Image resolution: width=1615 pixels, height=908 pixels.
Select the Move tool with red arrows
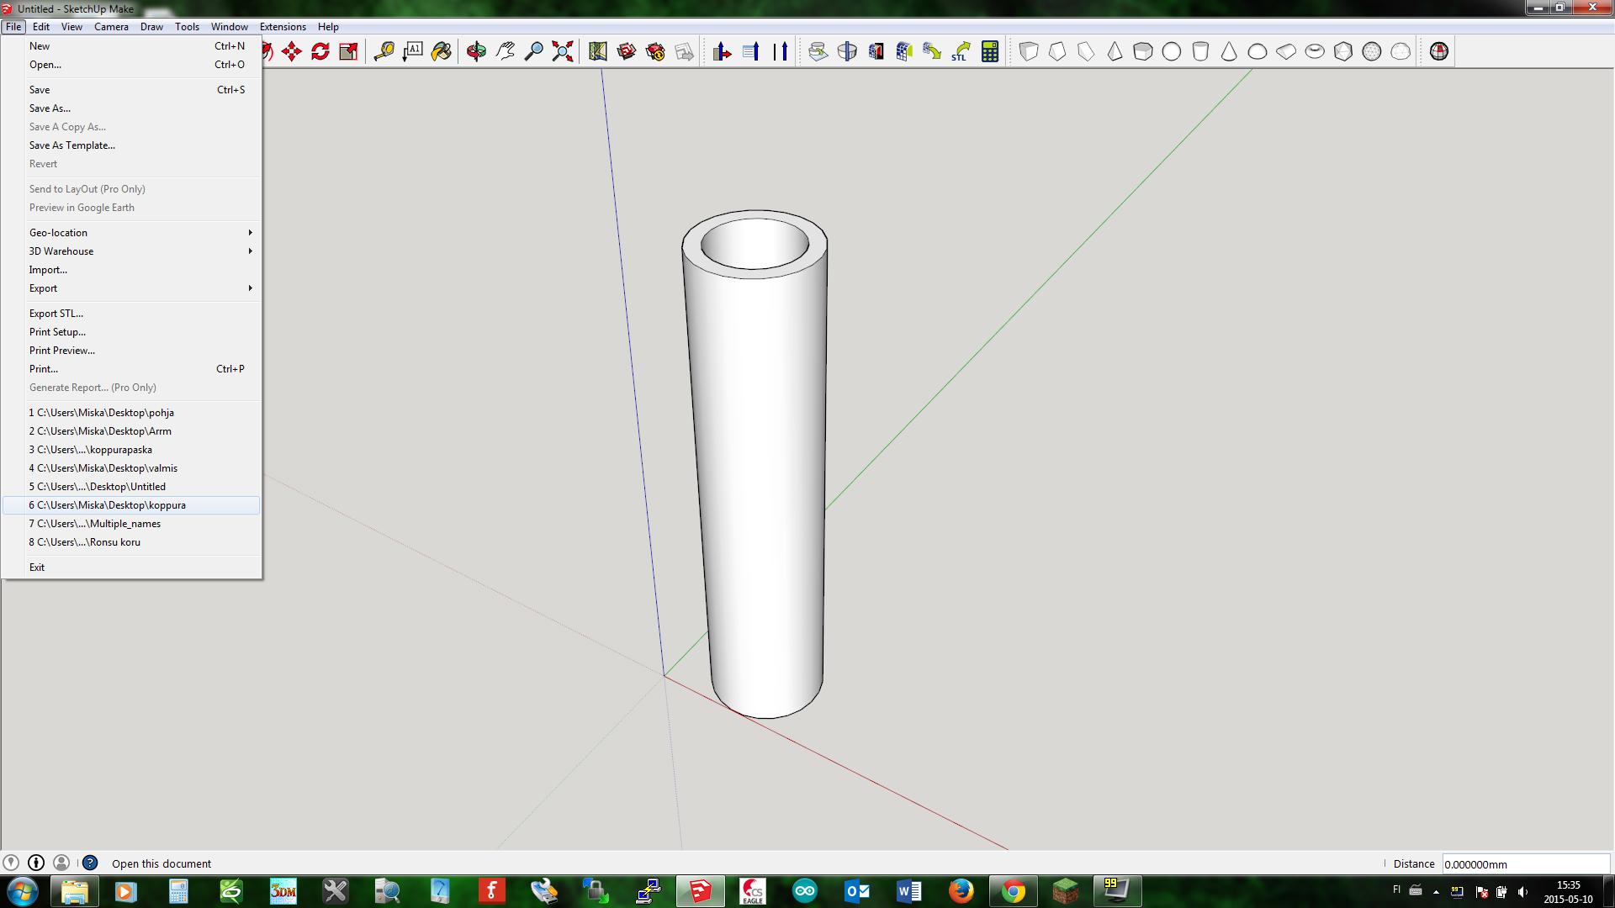292,51
